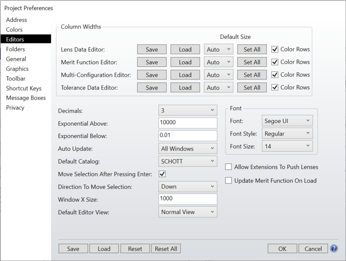
Task: Click the Window X Size field
Action: pos(188,199)
